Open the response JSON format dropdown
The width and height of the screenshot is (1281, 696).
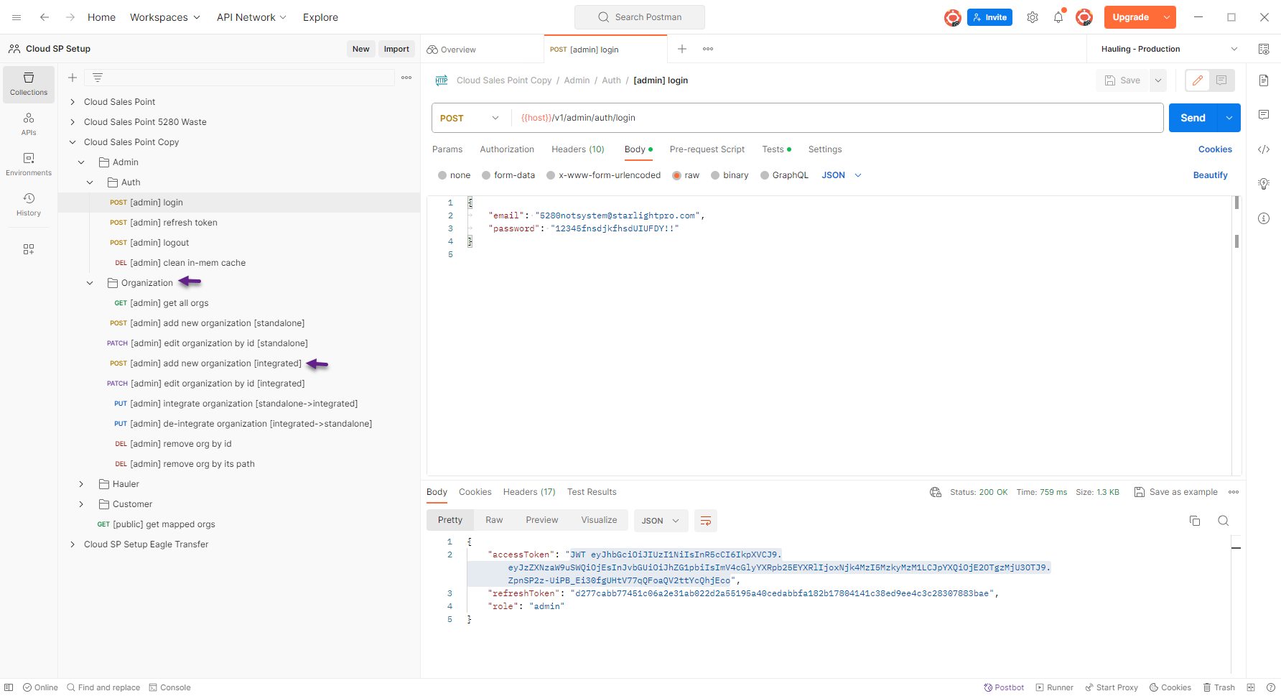coord(661,521)
